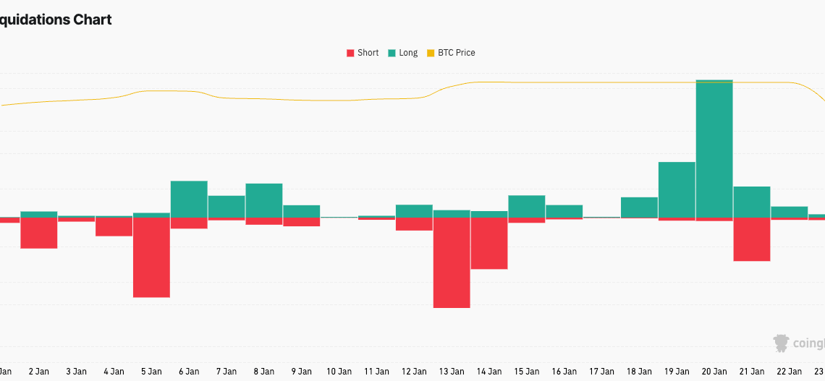Click the red 5 Jan short bar
This screenshot has height=381, width=825.
click(151, 257)
